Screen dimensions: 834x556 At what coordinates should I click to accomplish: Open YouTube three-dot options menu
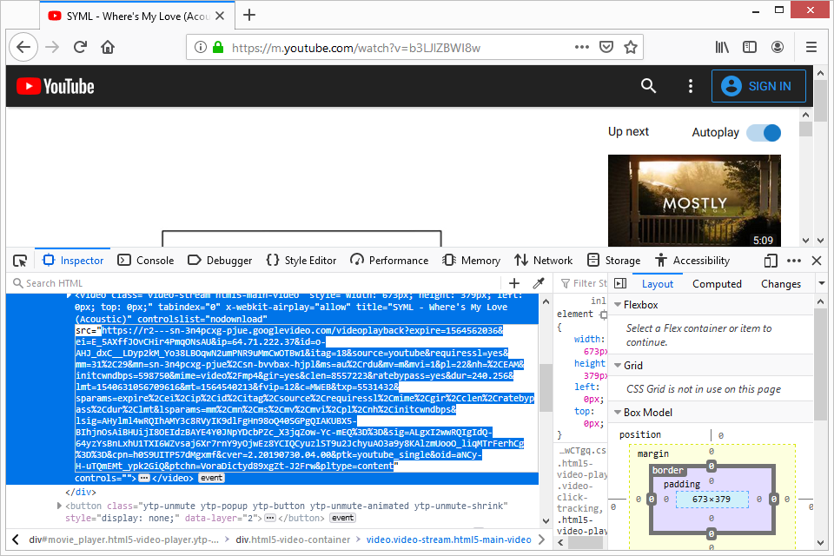691,86
